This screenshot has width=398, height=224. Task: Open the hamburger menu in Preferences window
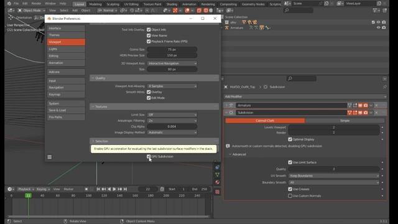(x=50, y=157)
